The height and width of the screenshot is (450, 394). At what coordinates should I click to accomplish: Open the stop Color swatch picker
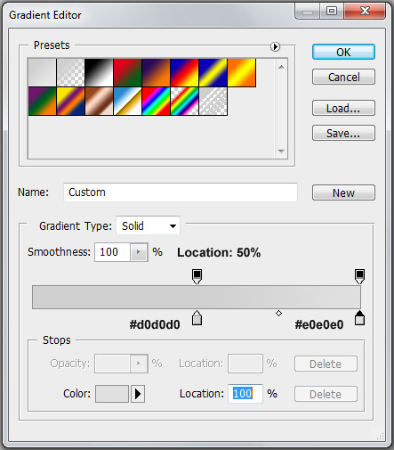click(x=112, y=394)
